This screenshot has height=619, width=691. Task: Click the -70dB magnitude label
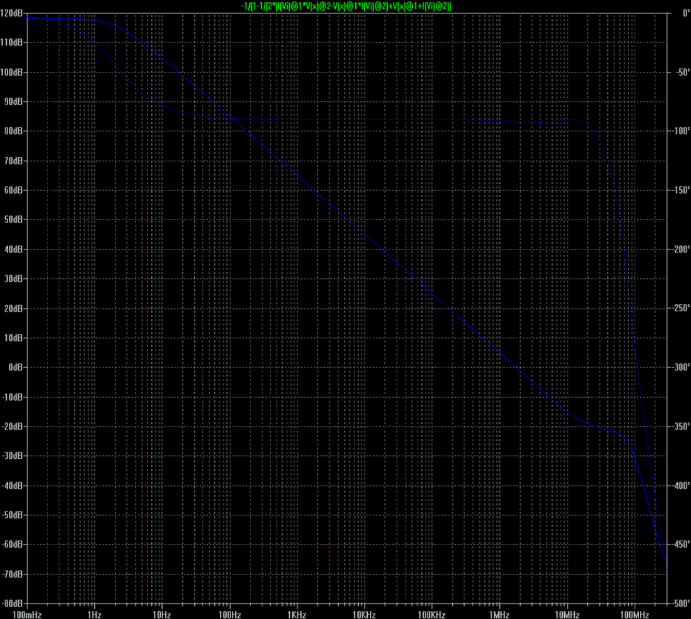pos(12,574)
